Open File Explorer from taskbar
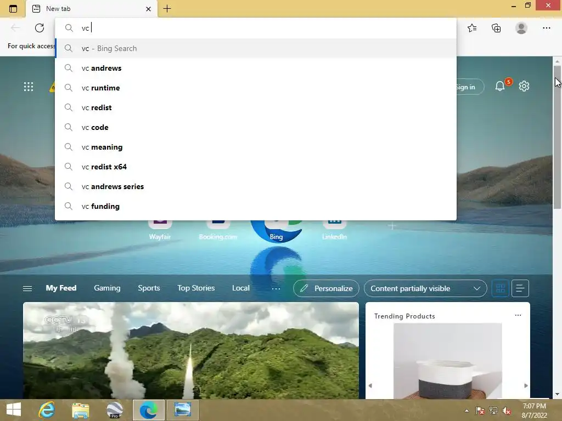The height and width of the screenshot is (421, 562). tap(80, 410)
